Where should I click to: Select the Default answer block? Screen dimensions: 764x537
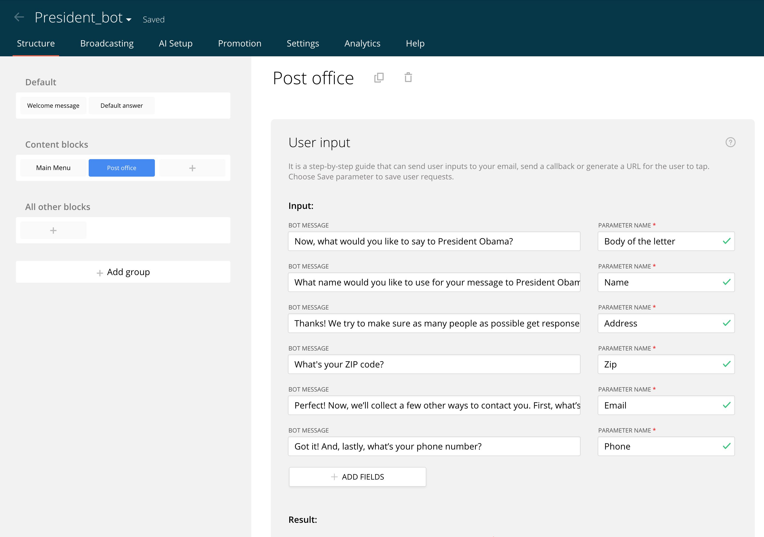pos(121,106)
